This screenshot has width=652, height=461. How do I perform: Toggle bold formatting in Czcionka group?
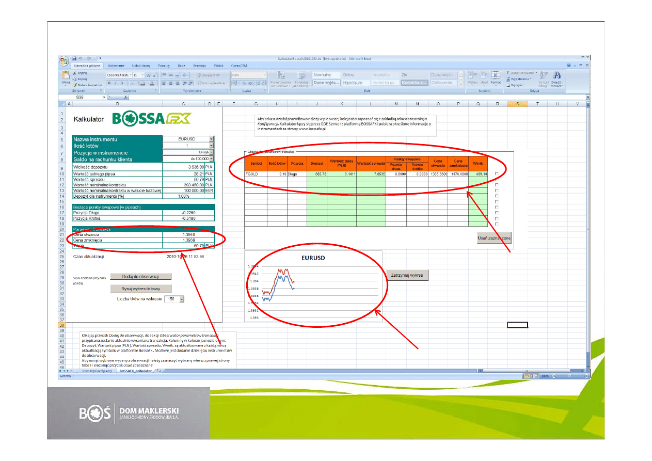(109, 83)
